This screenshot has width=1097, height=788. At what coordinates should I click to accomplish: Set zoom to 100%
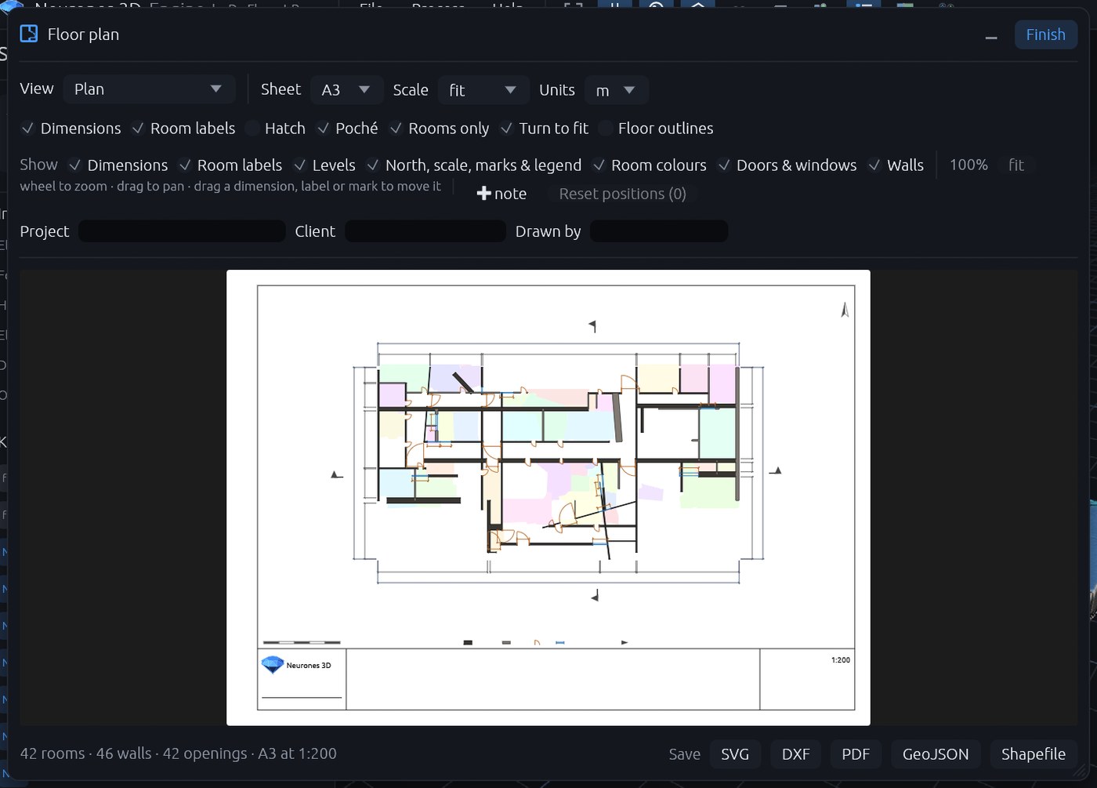(x=968, y=165)
